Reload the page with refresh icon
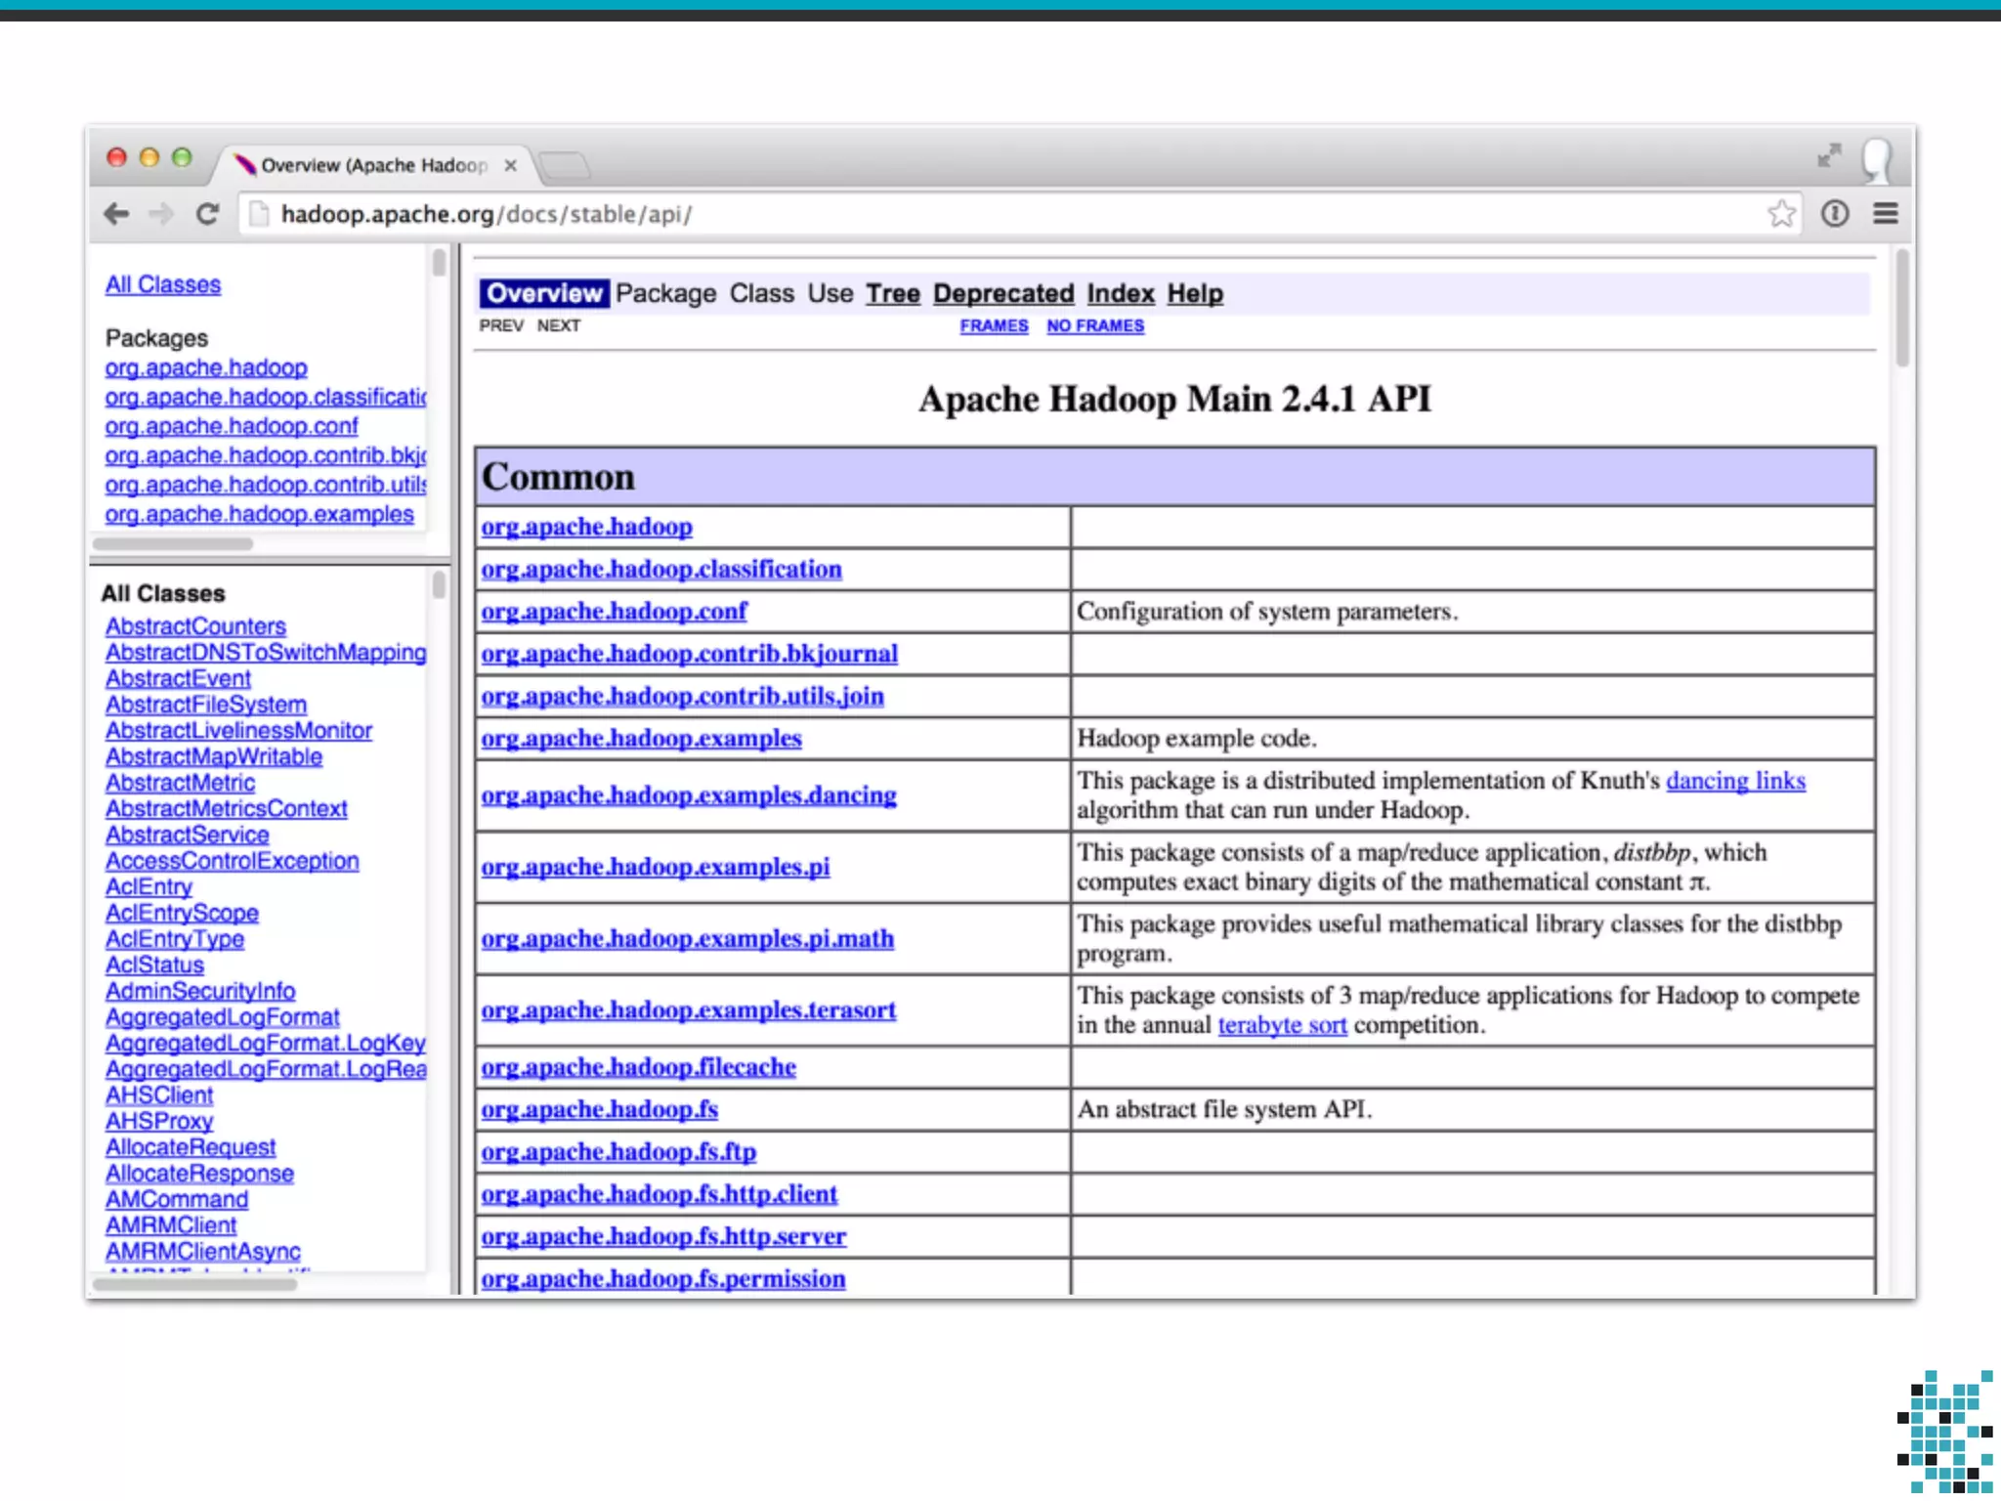 207,214
